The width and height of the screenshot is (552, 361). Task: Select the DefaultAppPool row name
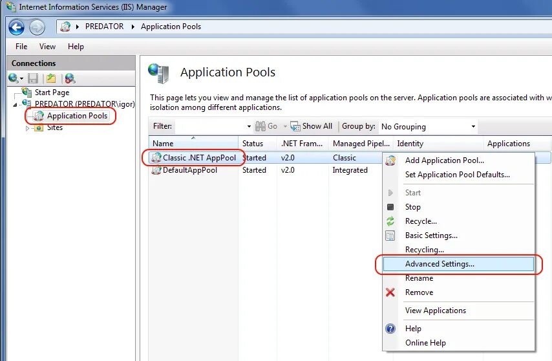[190, 170]
